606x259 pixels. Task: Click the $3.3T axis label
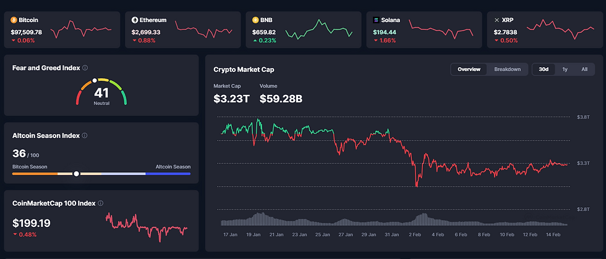pyautogui.click(x=583, y=163)
